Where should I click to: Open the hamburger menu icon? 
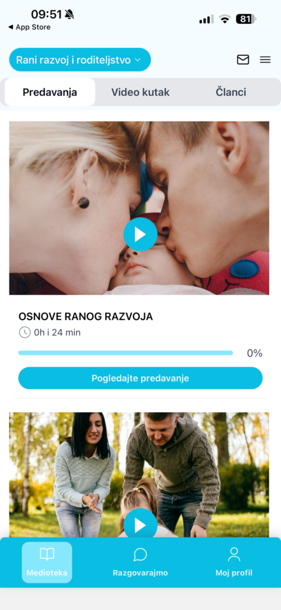[x=265, y=60]
